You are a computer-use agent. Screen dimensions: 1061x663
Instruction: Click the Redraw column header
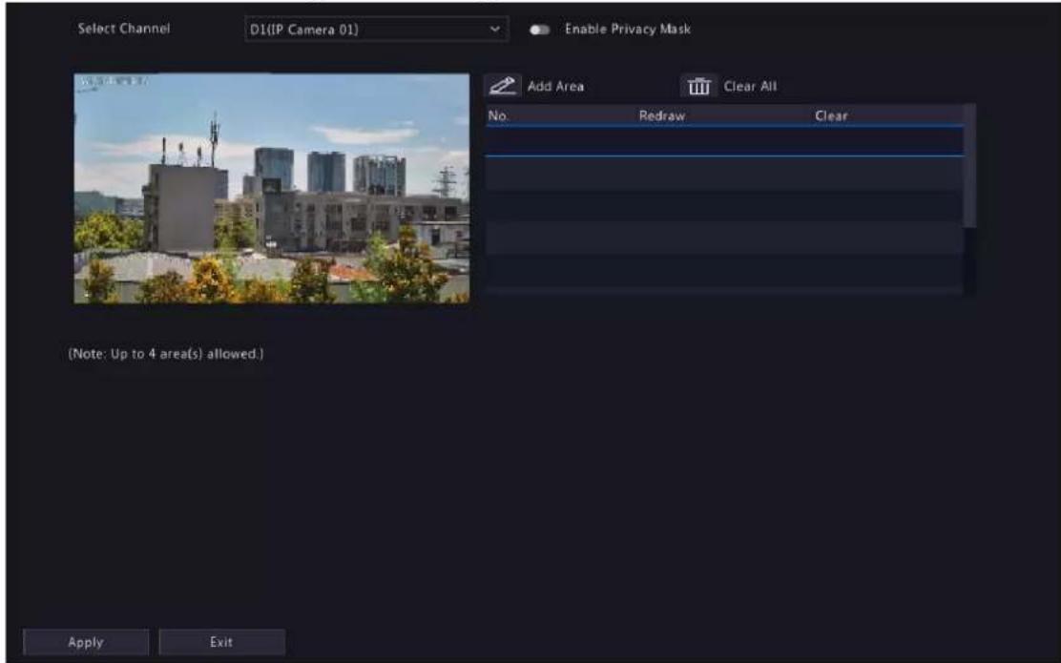point(662,115)
